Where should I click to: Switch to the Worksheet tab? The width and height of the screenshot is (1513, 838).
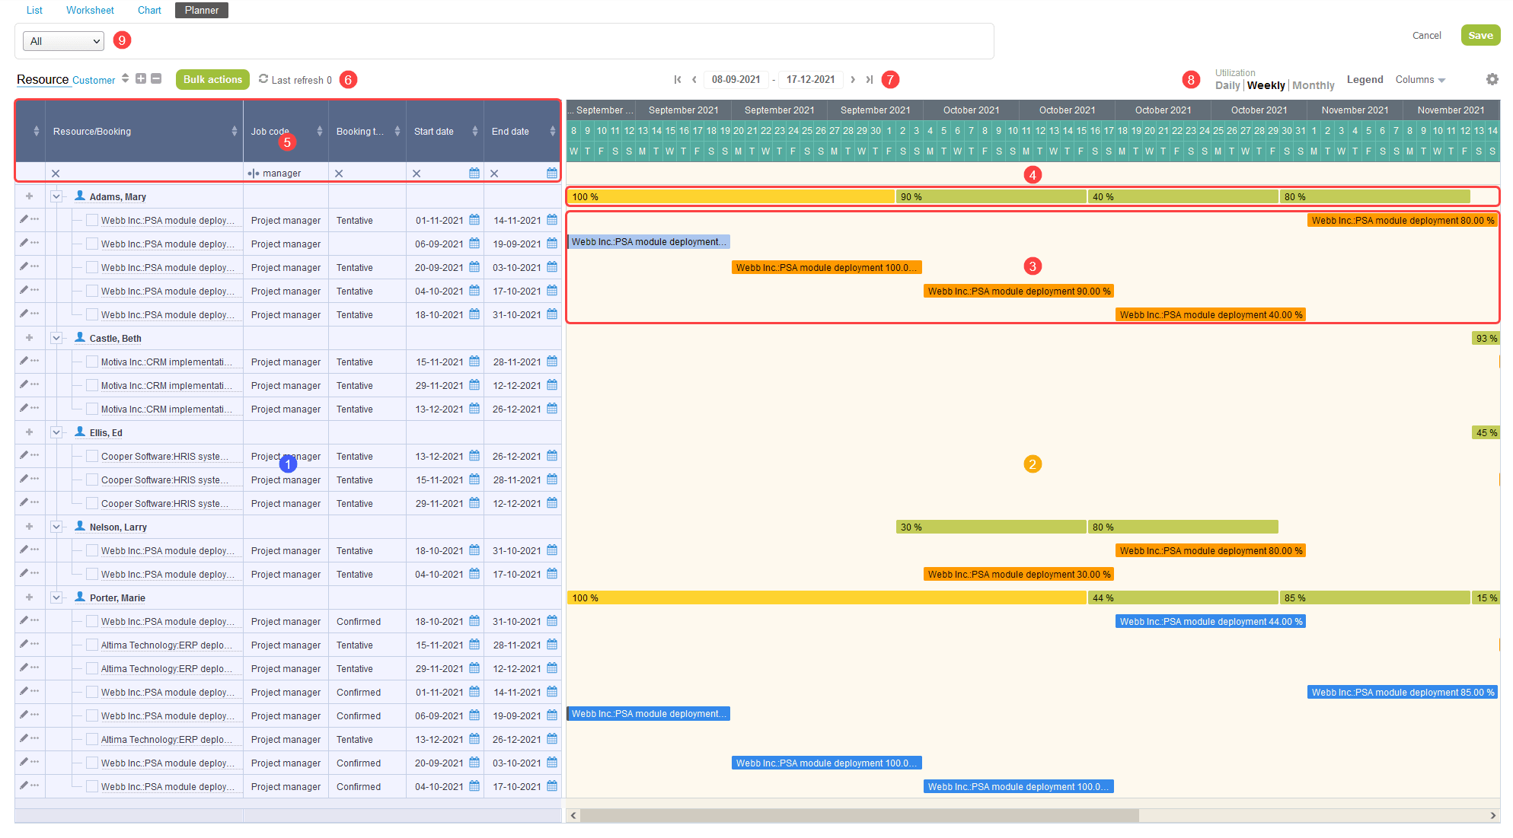click(x=90, y=11)
